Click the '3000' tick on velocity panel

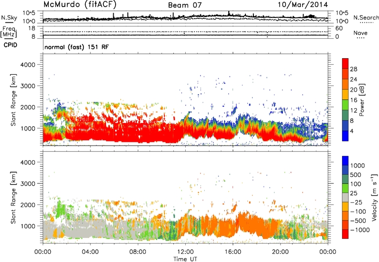click(28, 183)
